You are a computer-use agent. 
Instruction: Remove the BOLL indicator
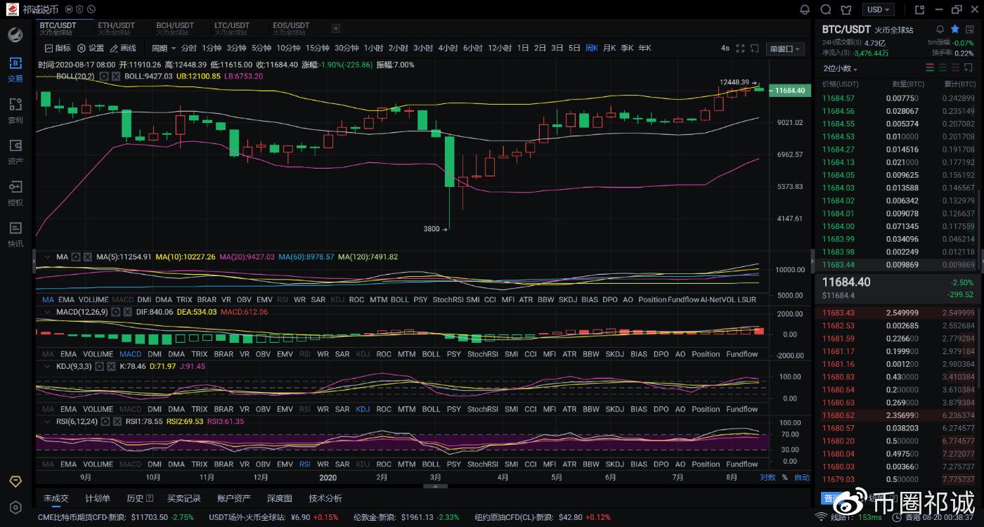pos(117,76)
